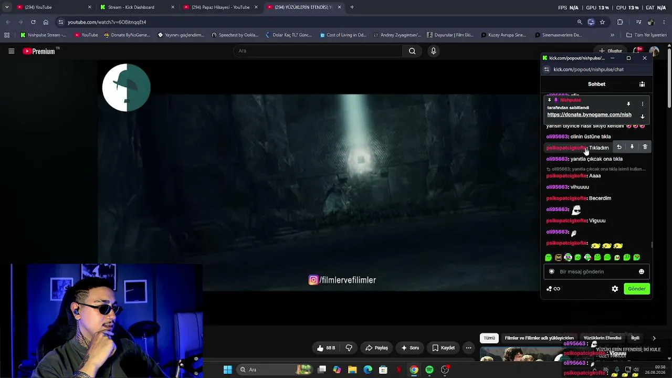Screen dimensions: 672x378
Task: Switch to Papaz Hikayesi YouTube tab
Action: coord(219,7)
